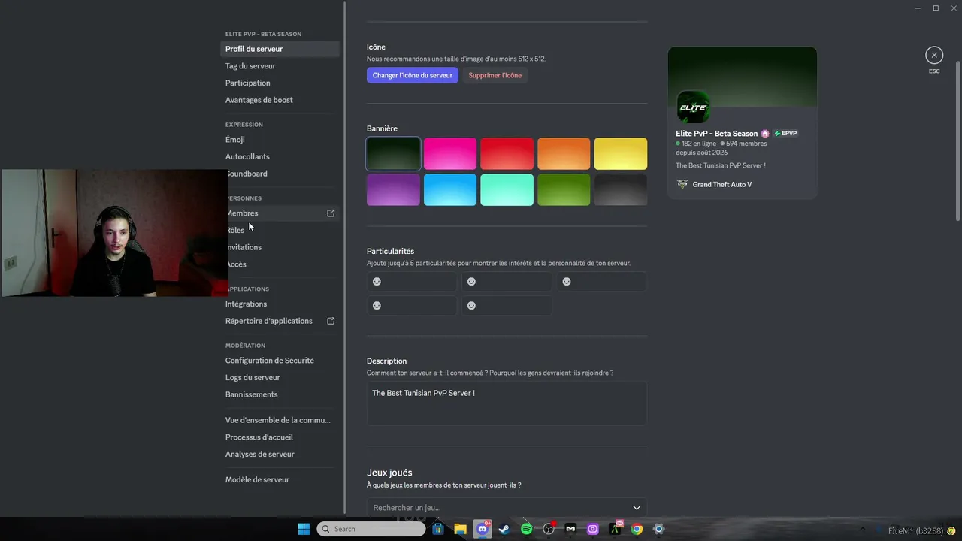Open the Intégrations settings page

coord(280,304)
